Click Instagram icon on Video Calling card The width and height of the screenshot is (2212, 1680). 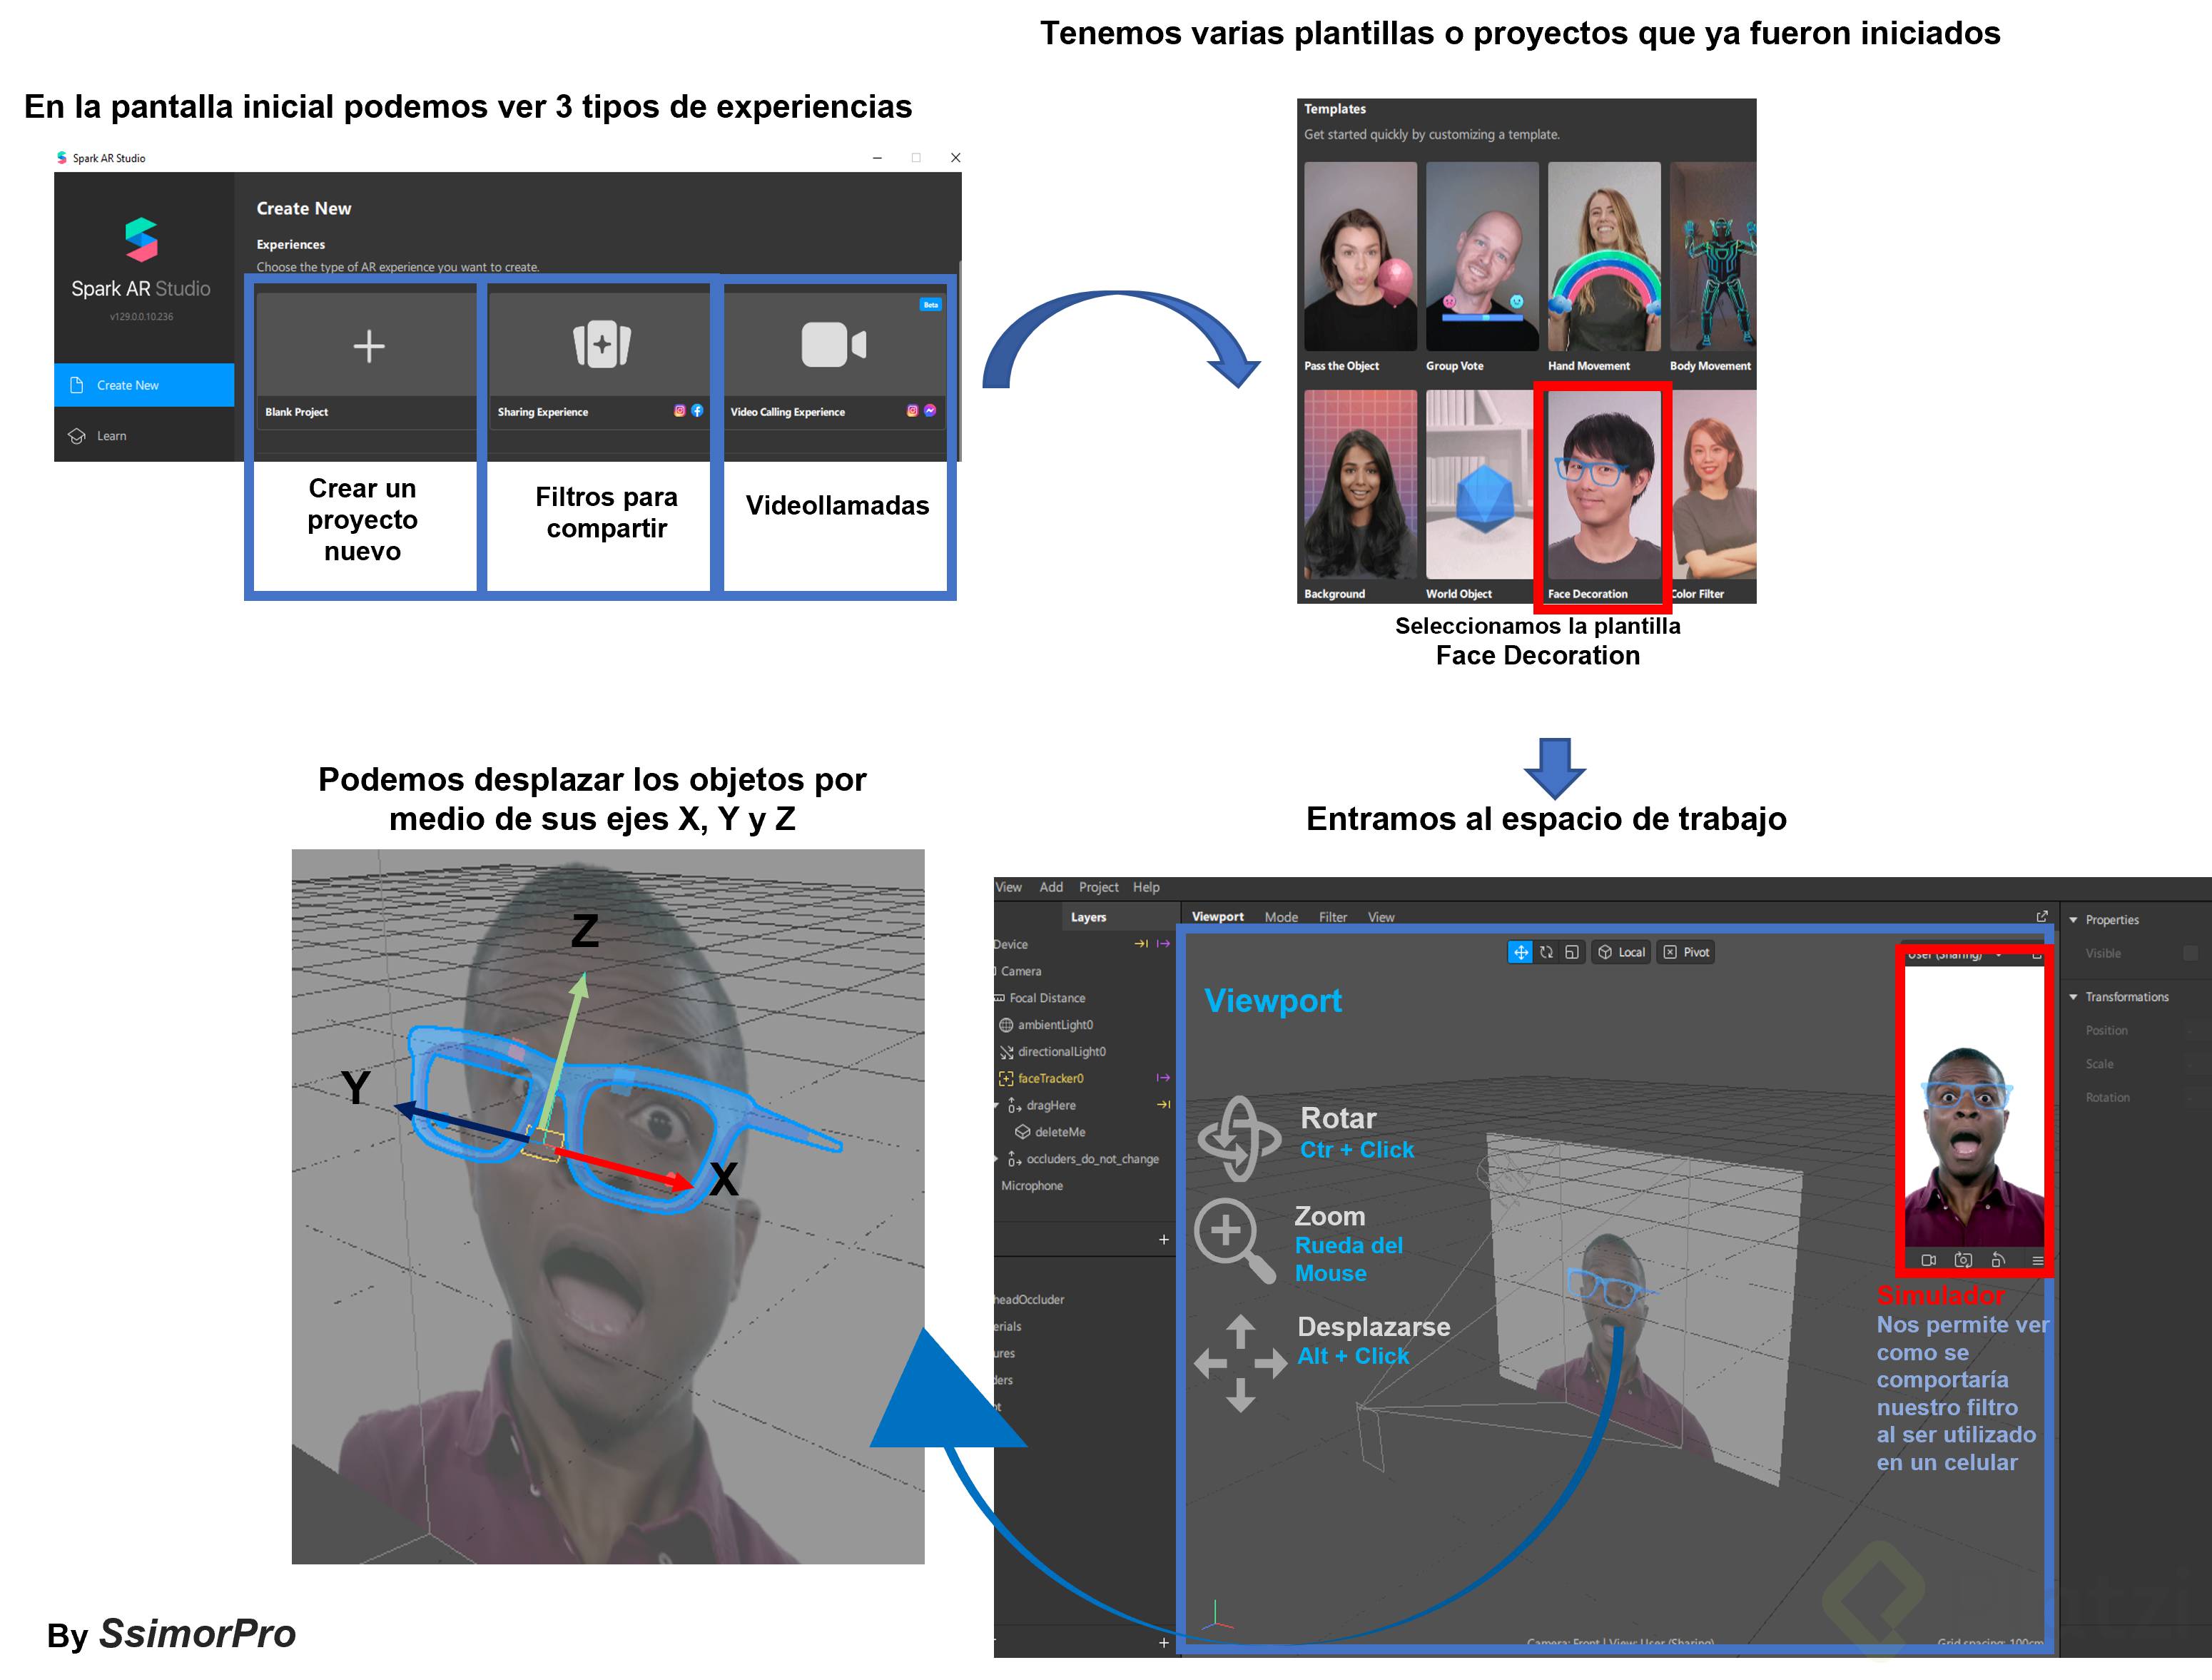click(912, 411)
